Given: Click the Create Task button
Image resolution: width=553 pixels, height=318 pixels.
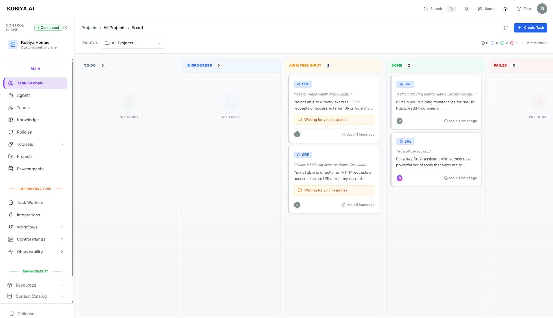Looking at the screenshot, I should [530, 28].
